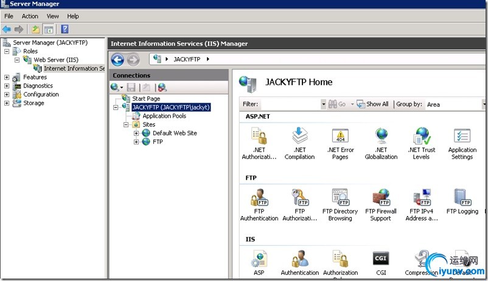
Task: Click the Connections save icon
Action: pyautogui.click(x=131, y=87)
